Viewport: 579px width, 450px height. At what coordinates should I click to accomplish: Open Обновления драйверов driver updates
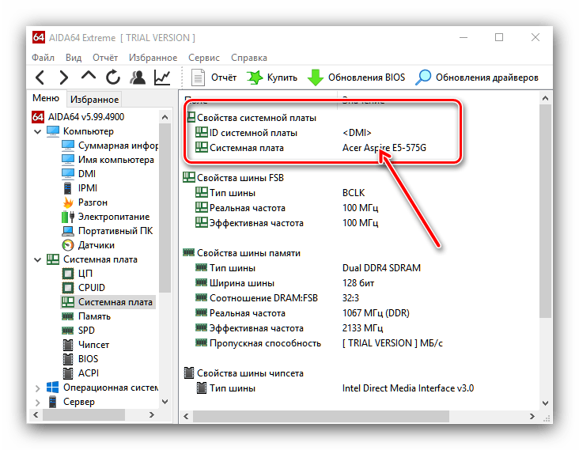coord(477,78)
